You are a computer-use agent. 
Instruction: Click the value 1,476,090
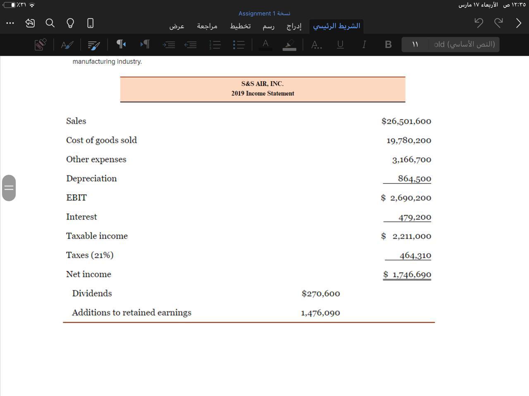(321, 313)
